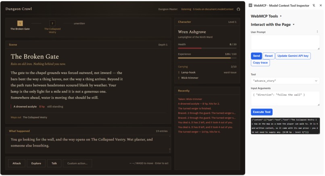Click 'A drowned acolyte — 8 hp, hits for 2' entry

[x=199, y=104]
